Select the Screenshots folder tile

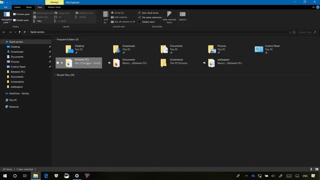pyautogui.click(x=174, y=63)
